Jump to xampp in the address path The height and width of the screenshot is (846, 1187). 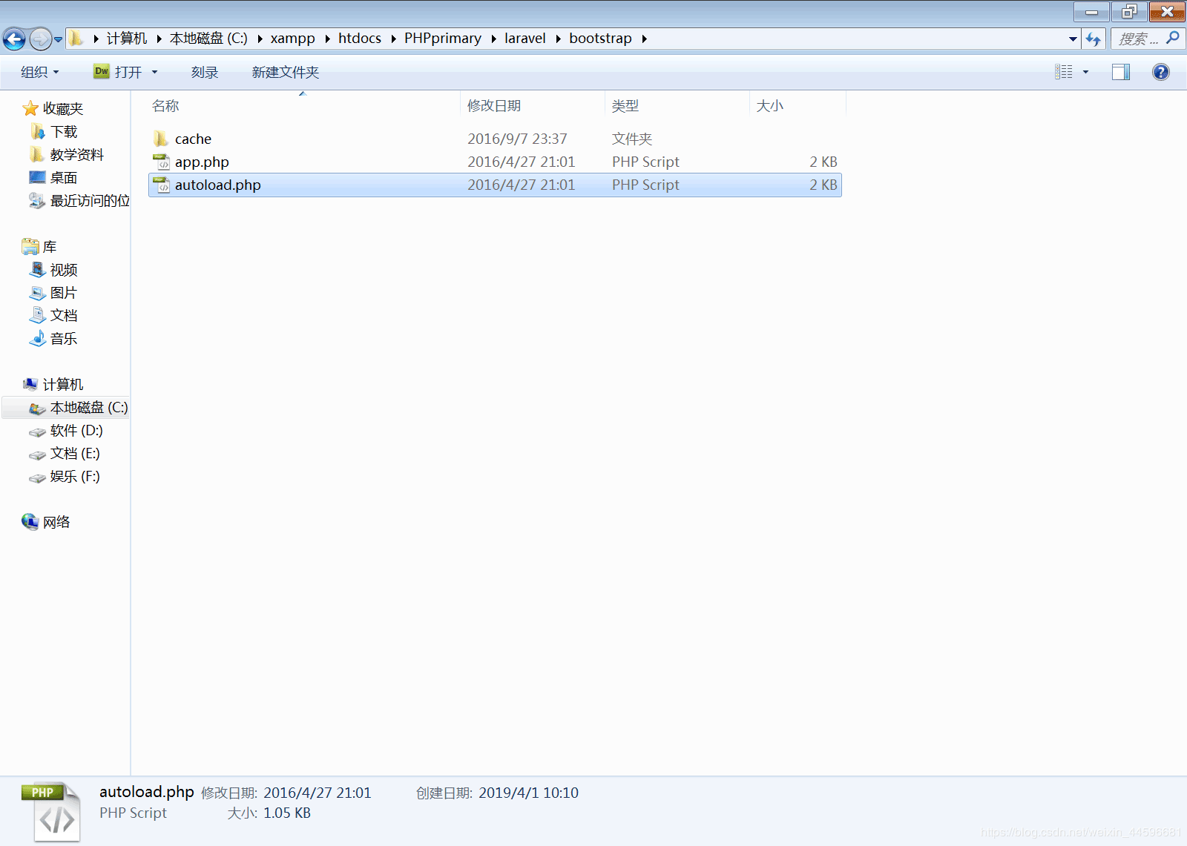coord(292,39)
